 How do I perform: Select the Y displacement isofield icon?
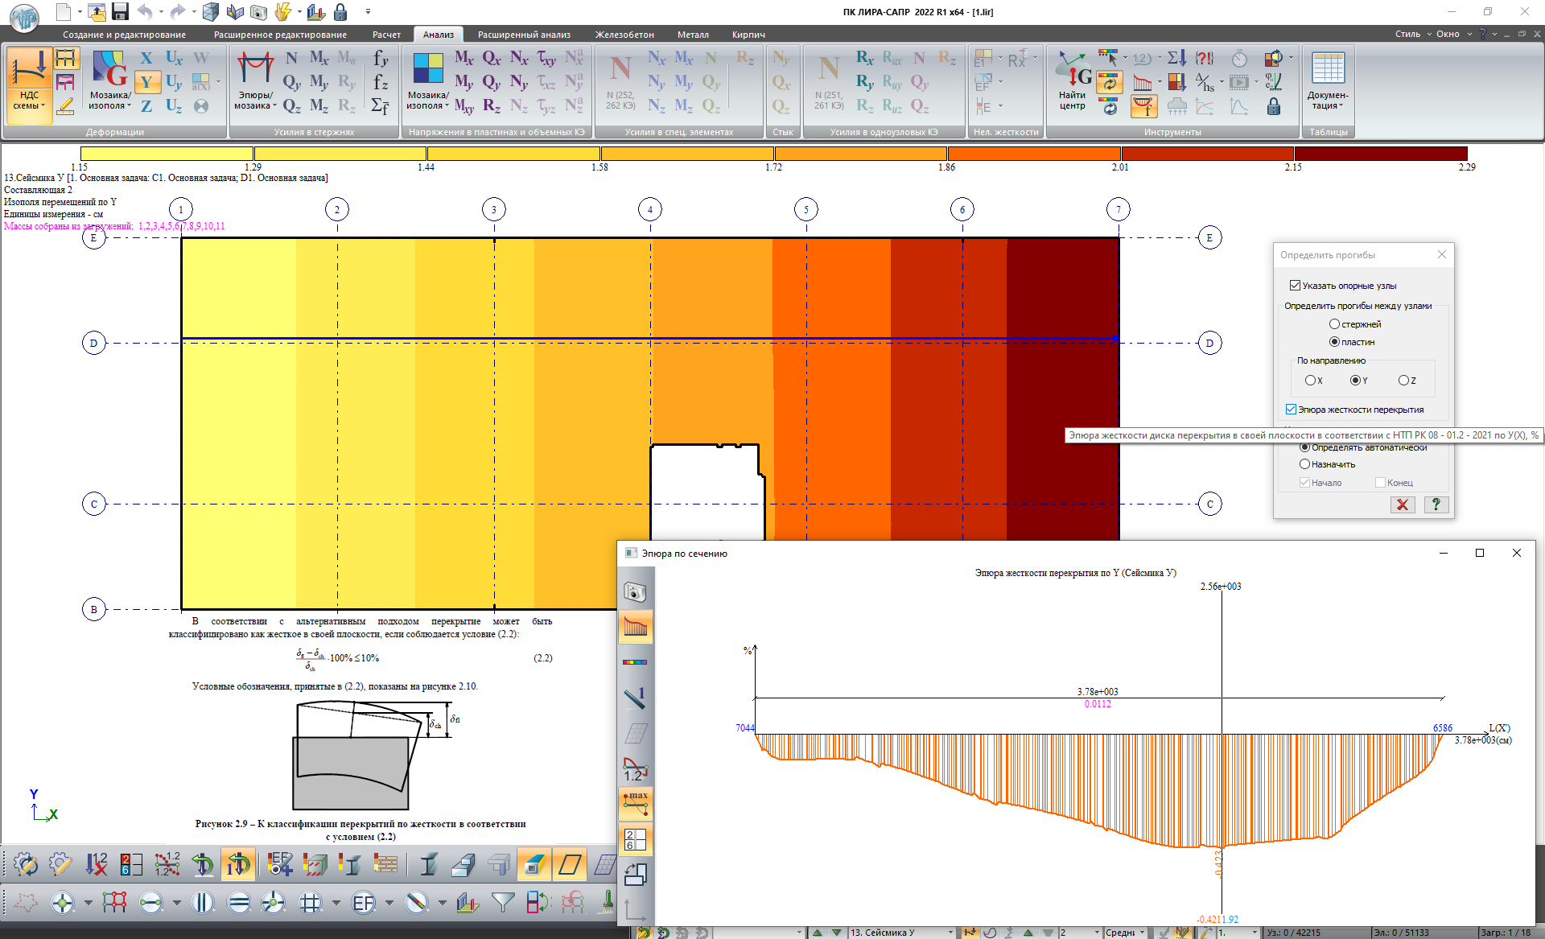pos(146,82)
